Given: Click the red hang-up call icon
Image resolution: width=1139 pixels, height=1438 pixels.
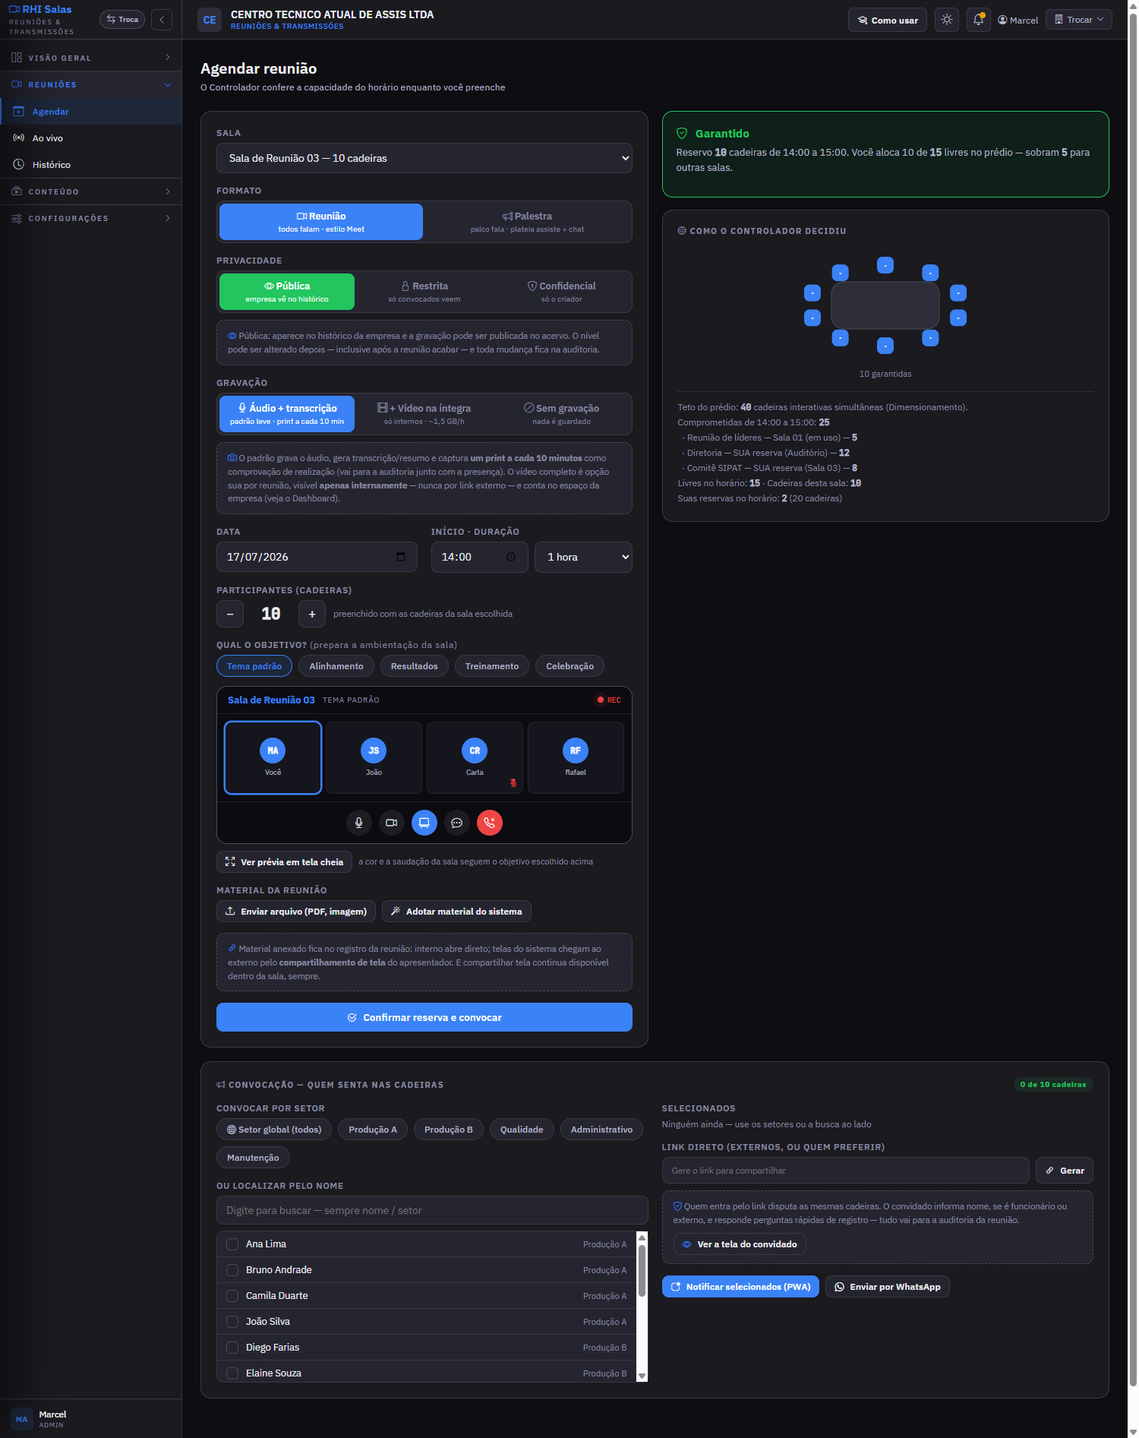Looking at the screenshot, I should 490,823.
